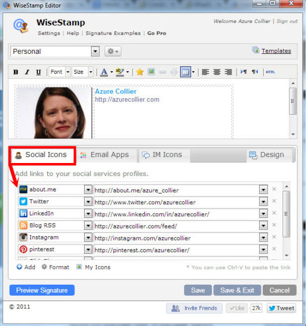Click the insert table icon
Image resolution: width=306 pixels, height=326 pixels.
point(186,72)
